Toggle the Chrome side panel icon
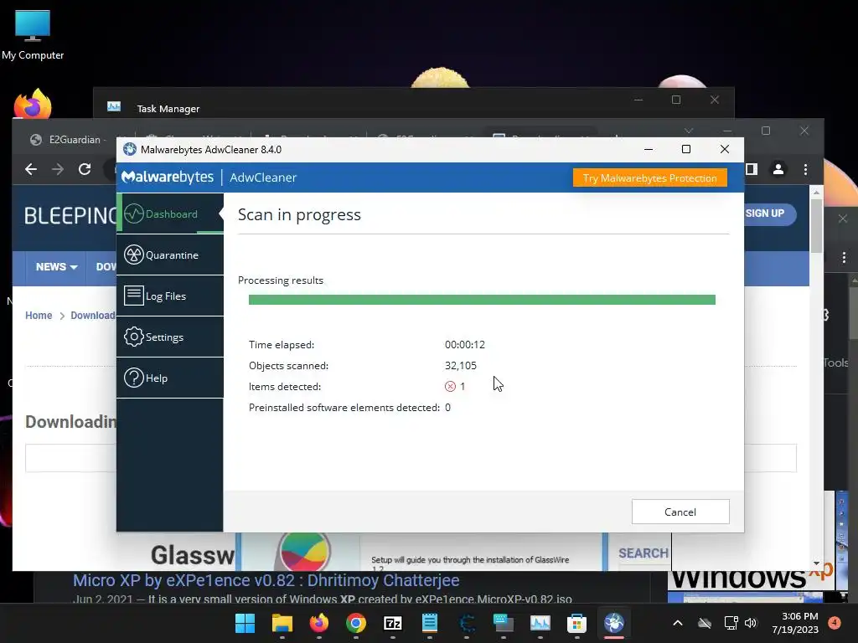858x643 pixels. pyautogui.click(x=752, y=169)
